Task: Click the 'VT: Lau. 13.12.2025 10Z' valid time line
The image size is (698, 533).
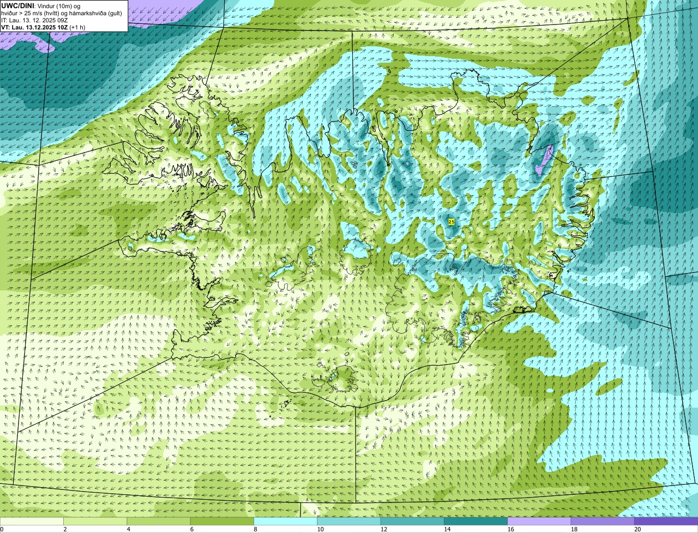Action: (43, 27)
